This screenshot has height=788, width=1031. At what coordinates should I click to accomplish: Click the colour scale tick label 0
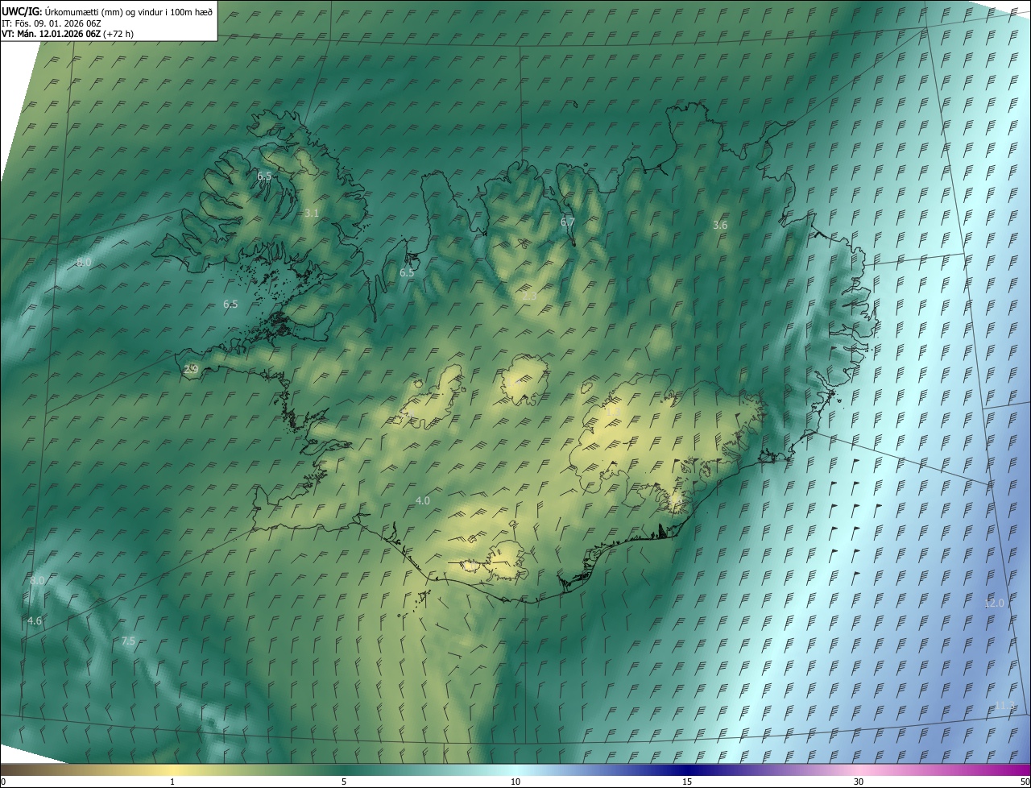(x=2, y=782)
